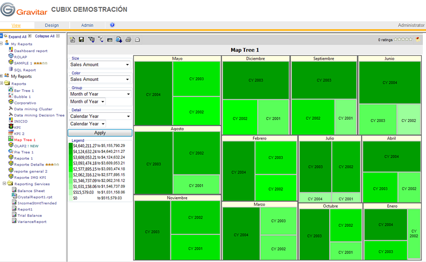Click the Gravitar logo
Viewport: 426px width, 262px height.
click(24, 10)
